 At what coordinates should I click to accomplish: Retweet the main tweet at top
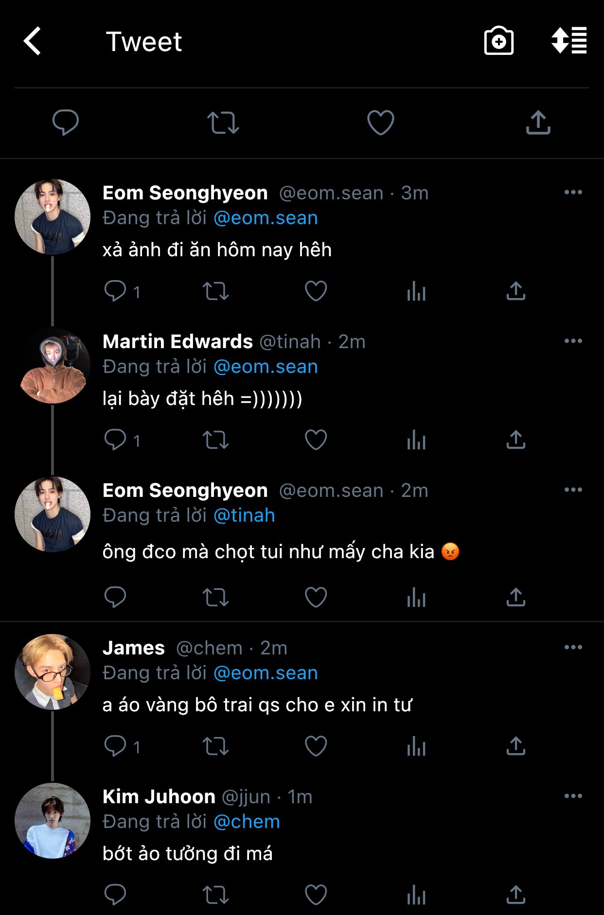click(223, 123)
